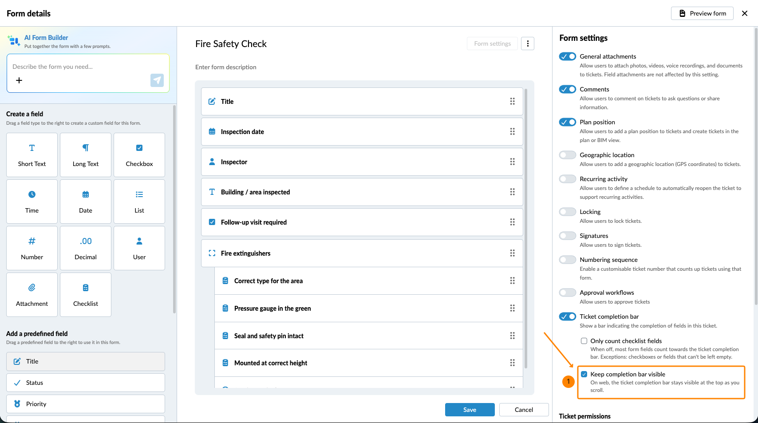Enable the Geographic location toggle
Screen dimensions: 758x423
568,155
